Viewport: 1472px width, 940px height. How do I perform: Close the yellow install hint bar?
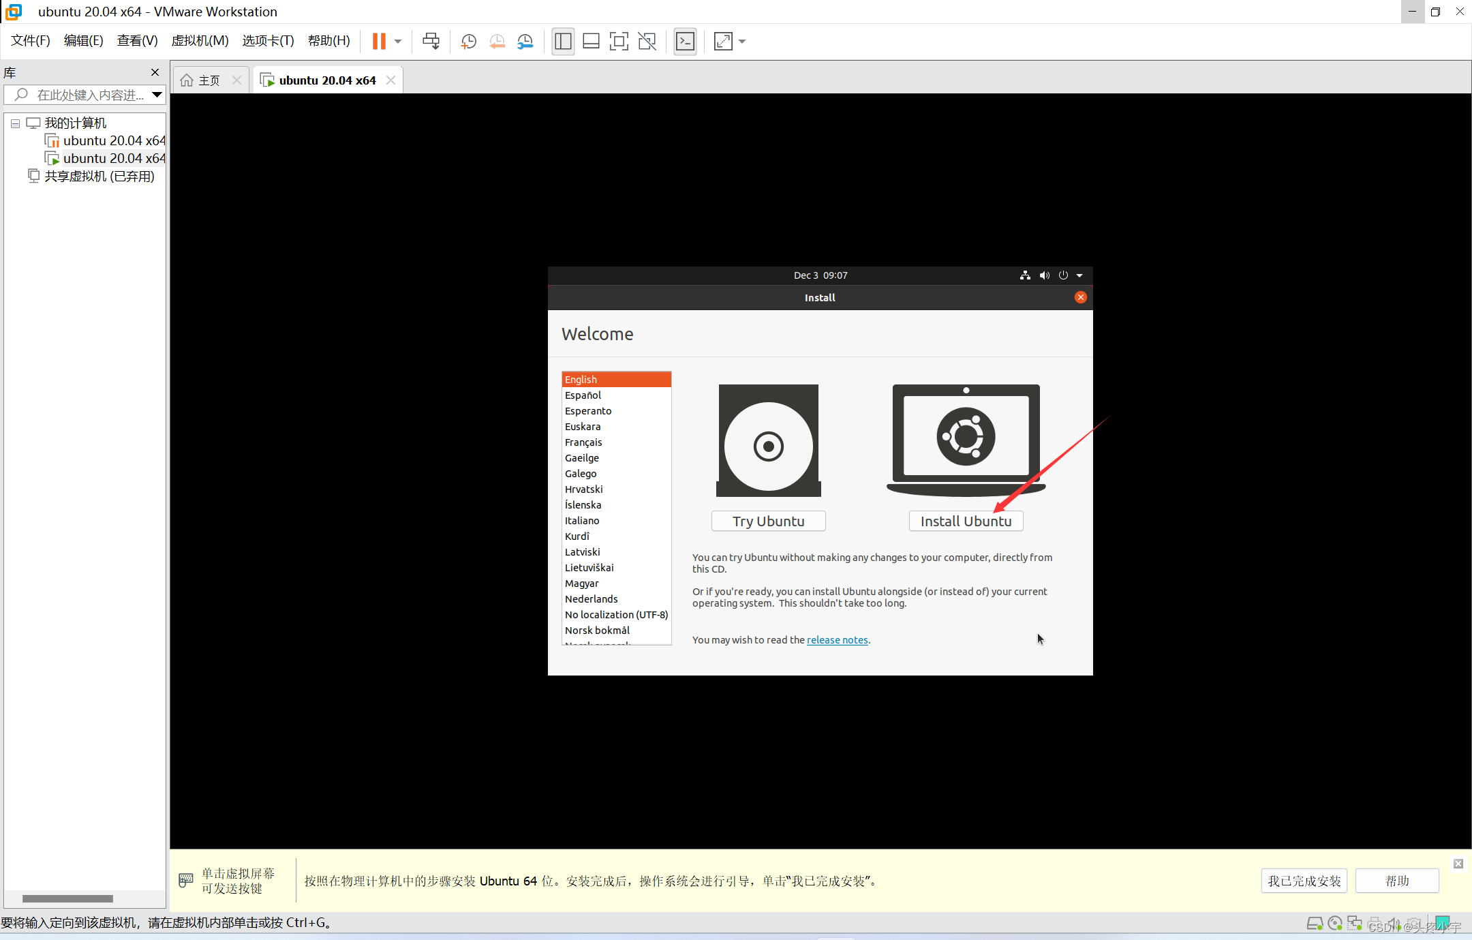(x=1458, y=864)
